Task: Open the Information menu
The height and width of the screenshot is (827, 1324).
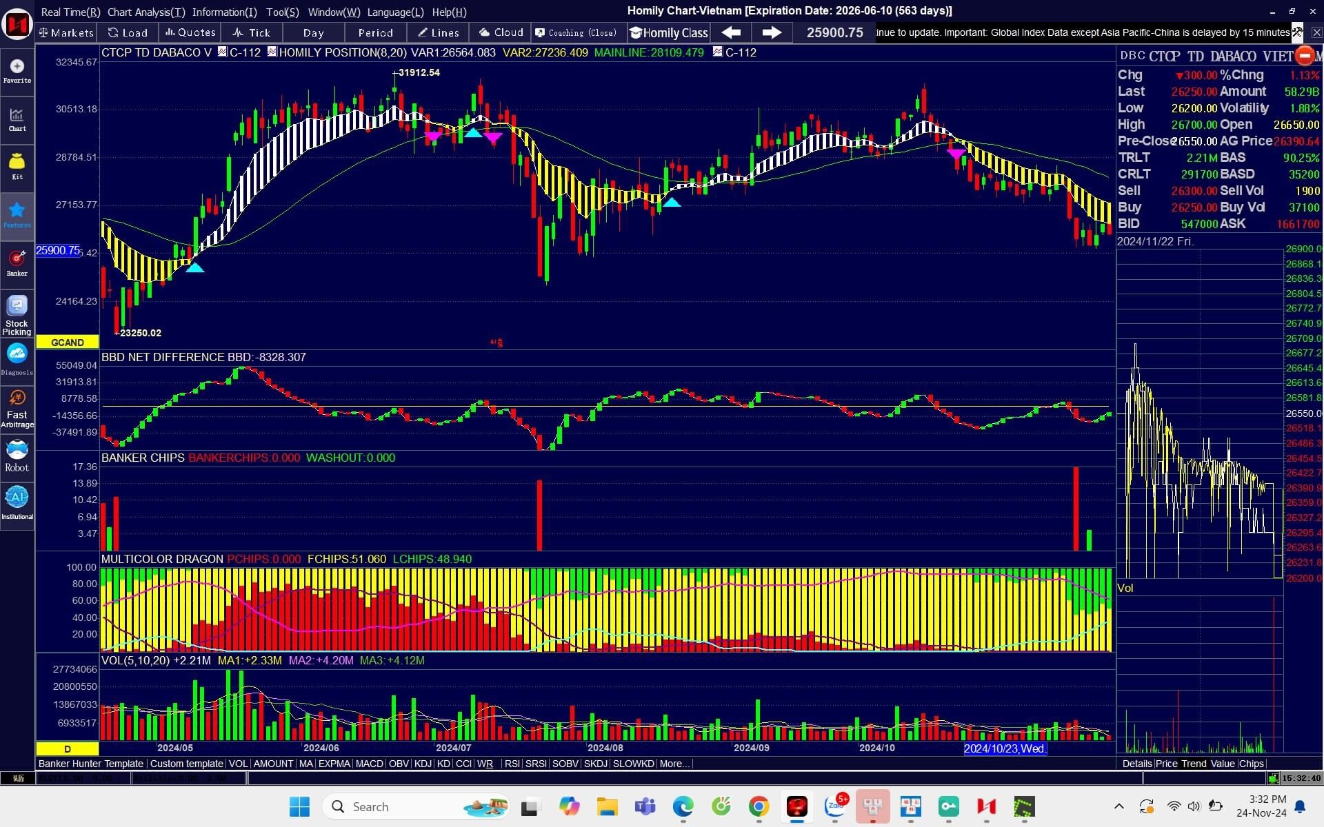Action: click(224, 12)
